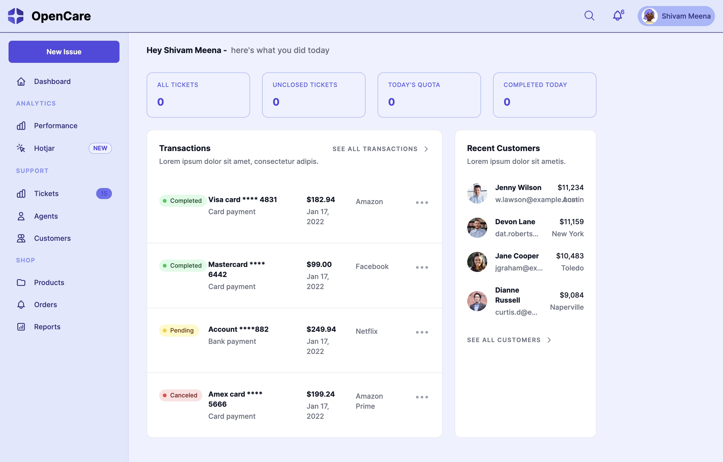The width and height of the screenshot is (723, 462).
Task: Click the Agents person icon
Action: [21, 216]
